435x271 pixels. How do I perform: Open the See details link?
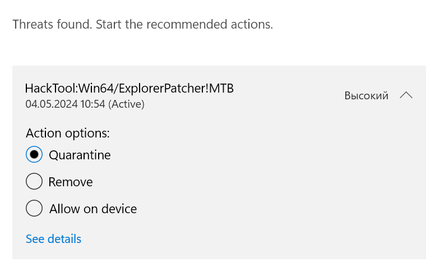click(53, 239)
